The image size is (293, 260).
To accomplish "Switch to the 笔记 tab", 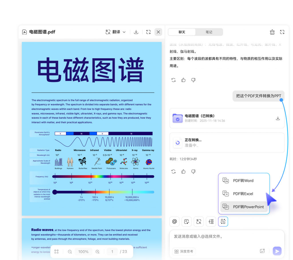I will point(209,32).
